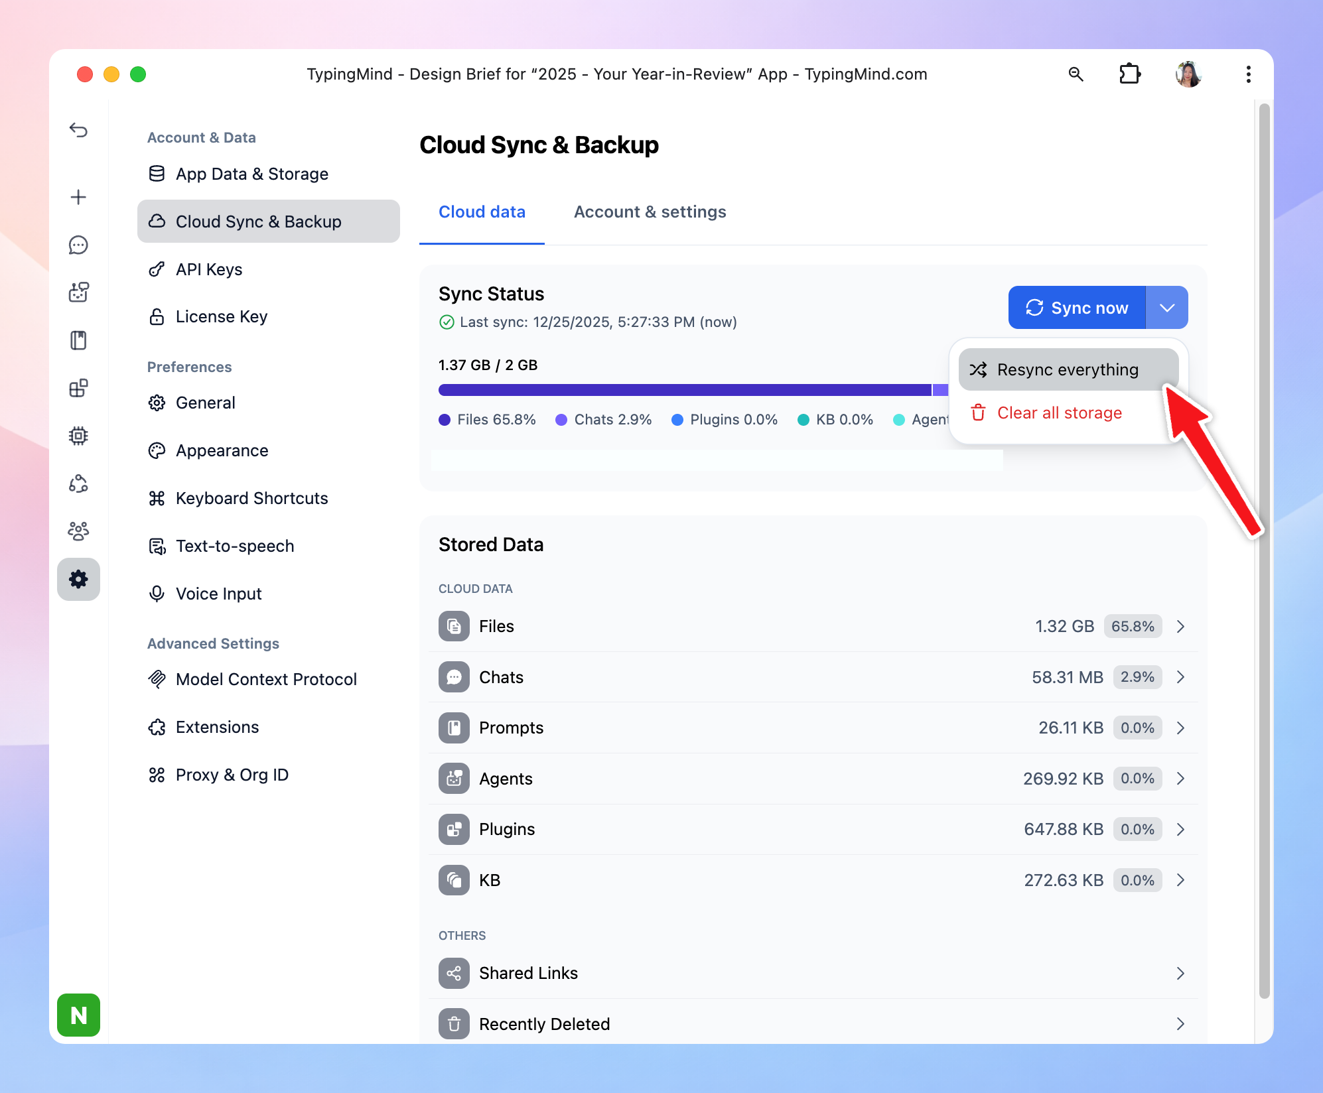The image size is (1323, 1093).
Task: Click the models chip icon in sidebar
Action: 78,436
